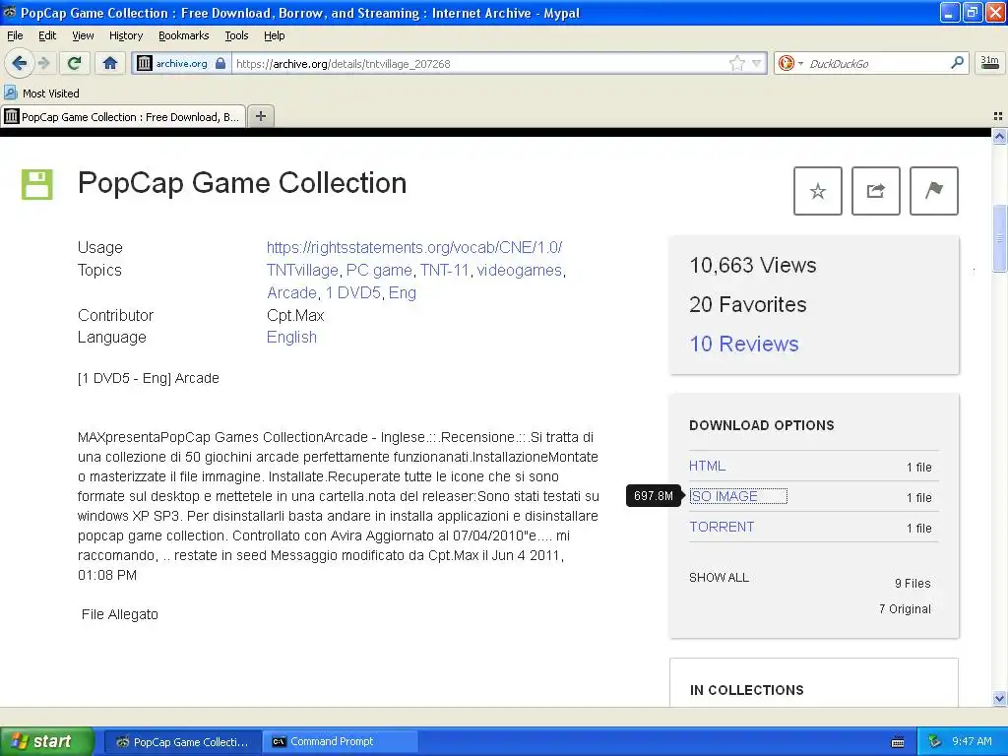Switch to Command Prompt in taskbar
1008x756 pixels.
pyautogui.click(x=340, y=742)
